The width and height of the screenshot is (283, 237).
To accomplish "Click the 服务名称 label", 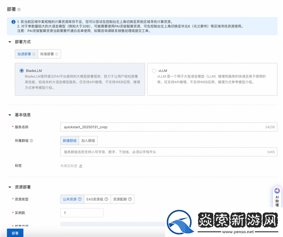I will (x=22, y=127).
